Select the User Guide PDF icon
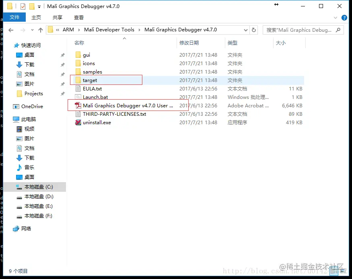Image resolution: width=352 pixels, height=279 pixels. tap(78, 105)
